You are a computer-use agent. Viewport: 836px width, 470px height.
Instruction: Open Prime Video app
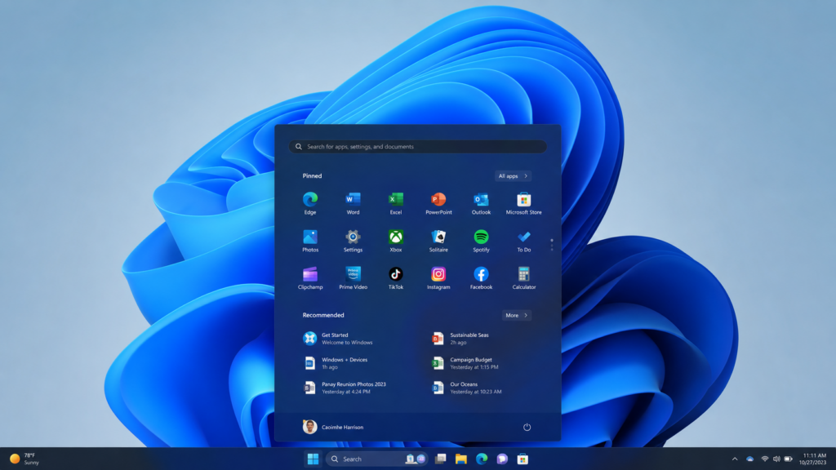(353, 277)
